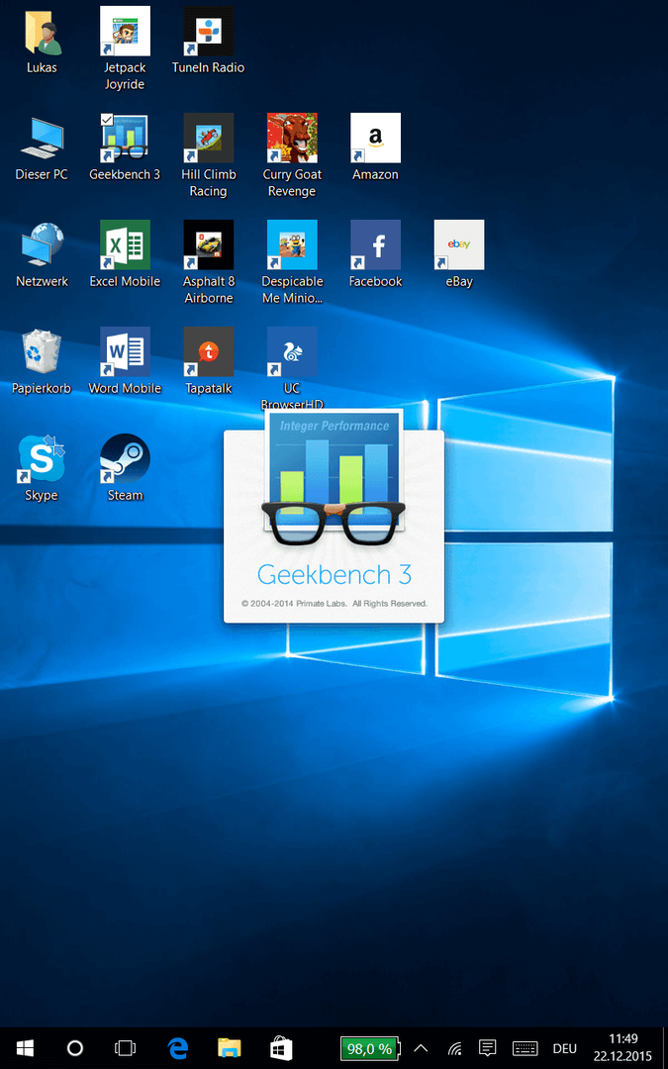
Task: Untick the checkbox on Geekbench 3 icon
Action: (x=106, y=120)
